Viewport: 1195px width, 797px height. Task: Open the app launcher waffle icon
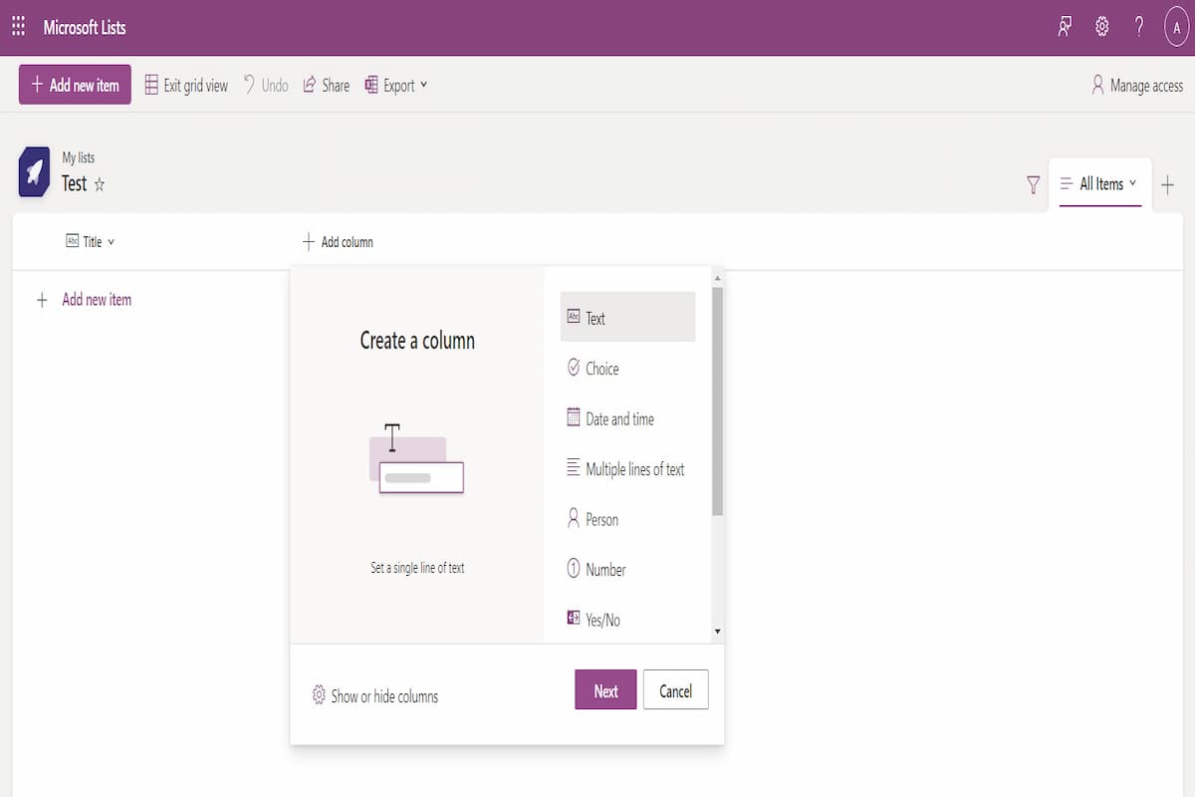(x=18, y=27)
